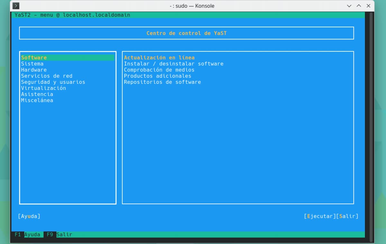This screenshot has height=244, width=386.
Task: Choose Servicios de red category
Action: 47,76
